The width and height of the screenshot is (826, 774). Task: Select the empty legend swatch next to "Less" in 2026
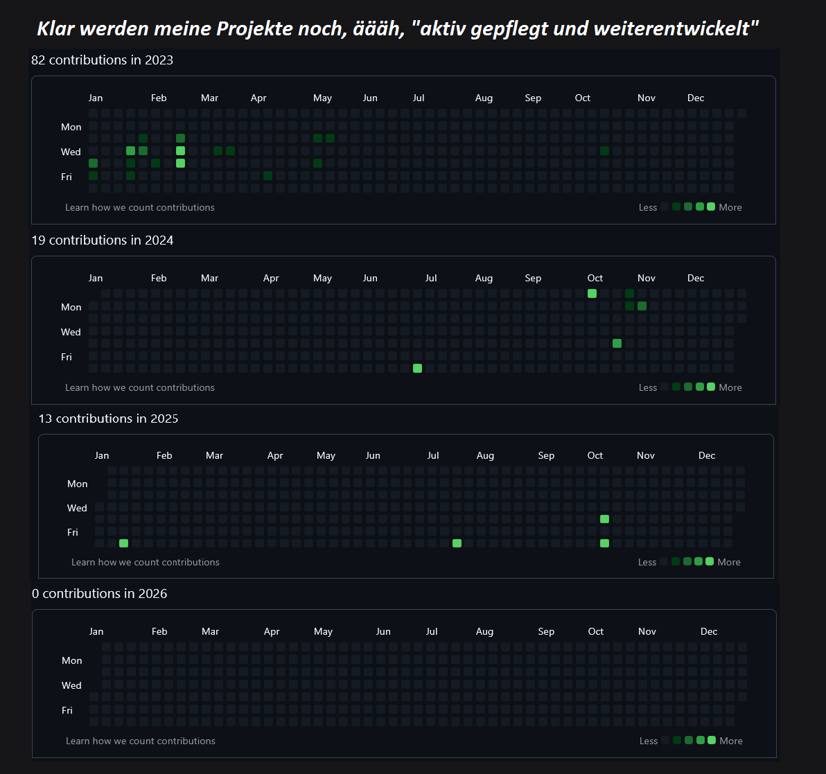tap(665, 740)
